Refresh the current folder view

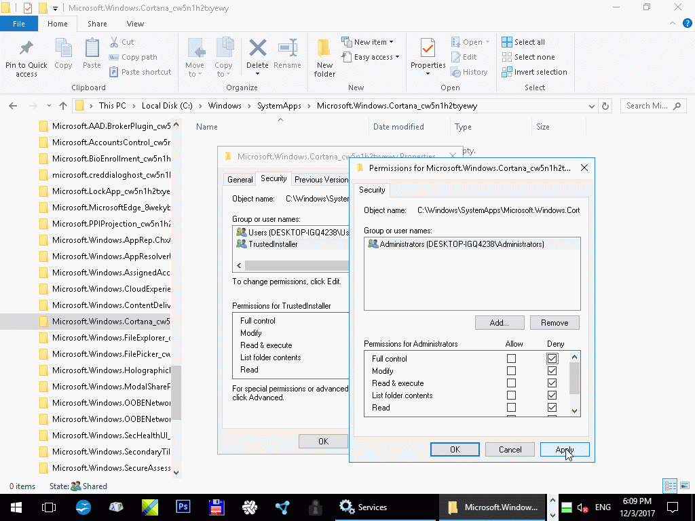pyautogui.click(x=605, y=106)
